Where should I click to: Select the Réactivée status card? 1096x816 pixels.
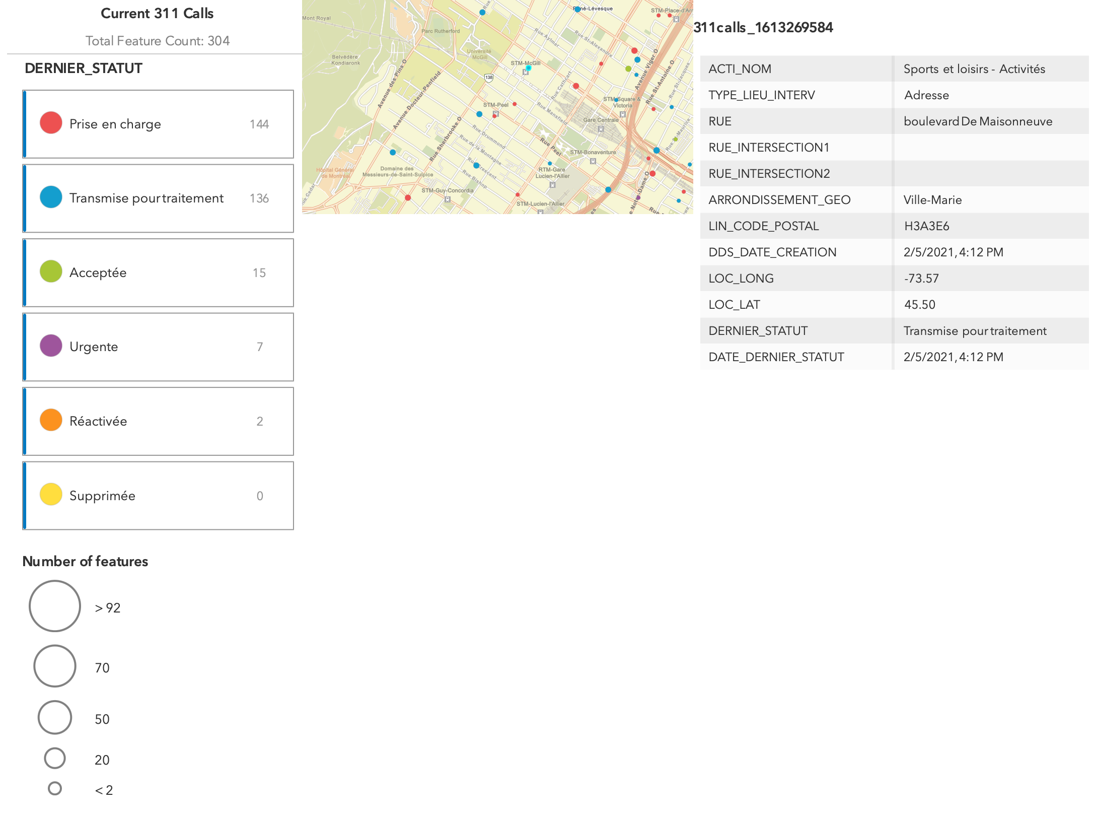(x=158, y=421)
